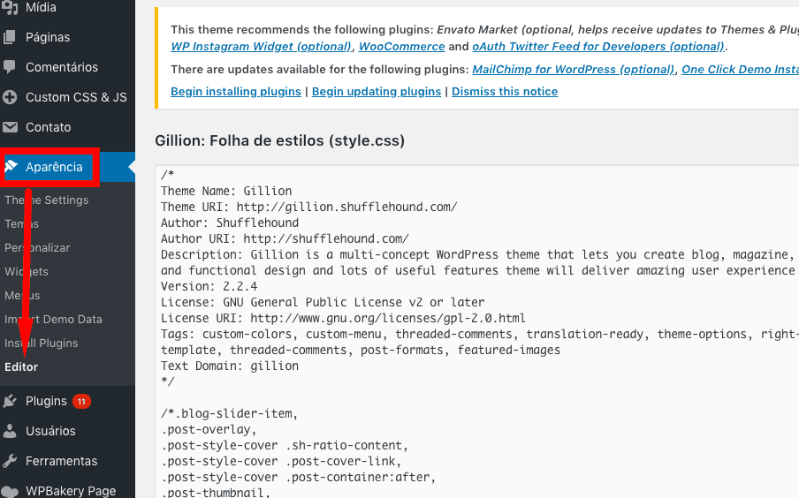Screen dimensions: 799x498
Task: Open One Click Demo Install link
Action: click(x=741, y=69)
